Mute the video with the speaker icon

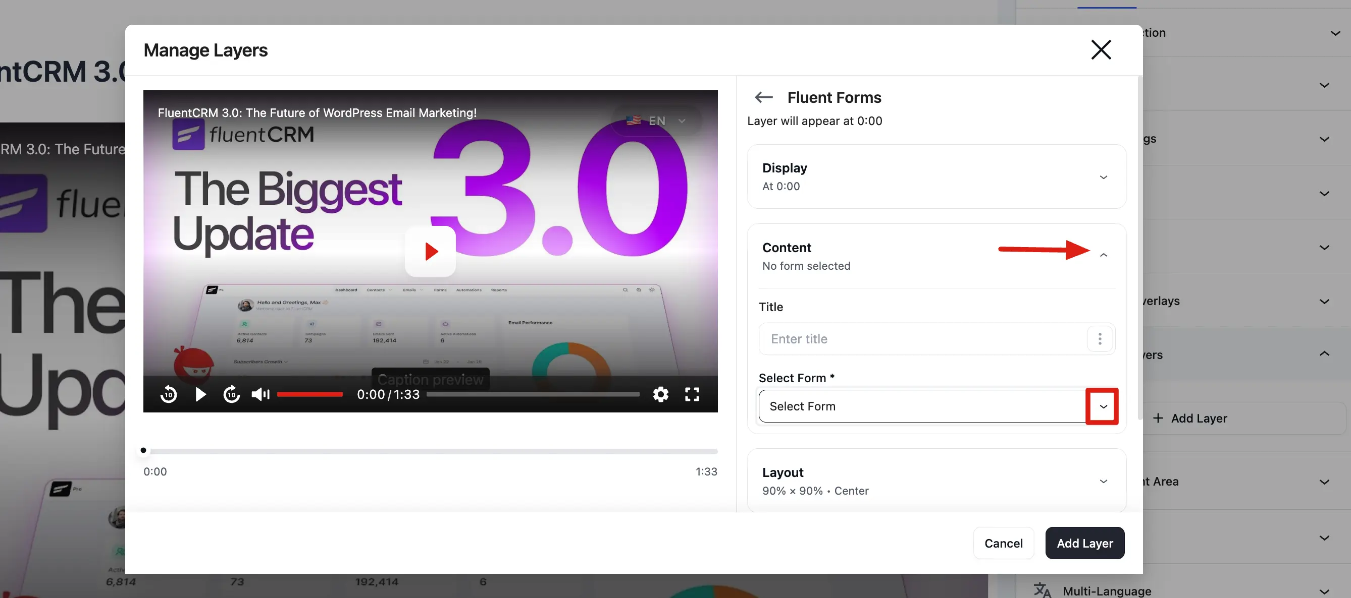click(x=261, y=394)
